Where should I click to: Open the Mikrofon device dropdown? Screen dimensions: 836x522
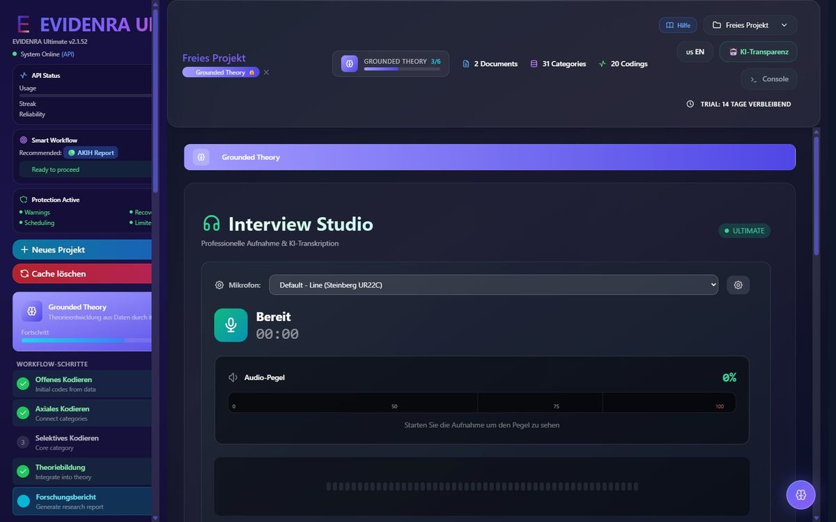click(494, 285)
